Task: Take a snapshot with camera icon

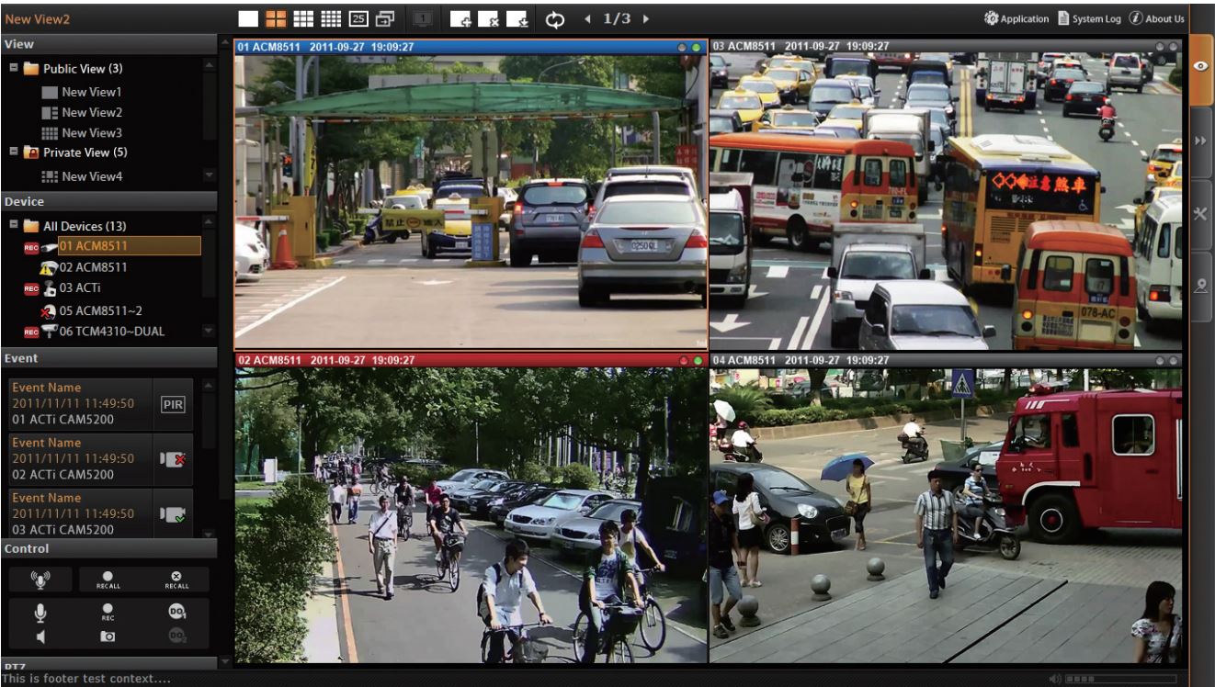Action: point(108,636)
